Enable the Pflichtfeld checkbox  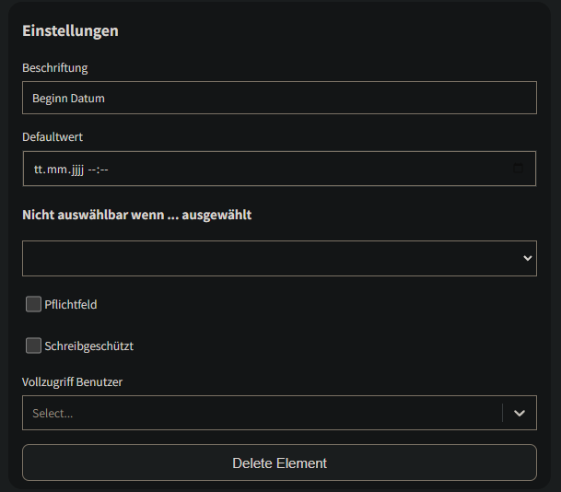pos(34,304)
